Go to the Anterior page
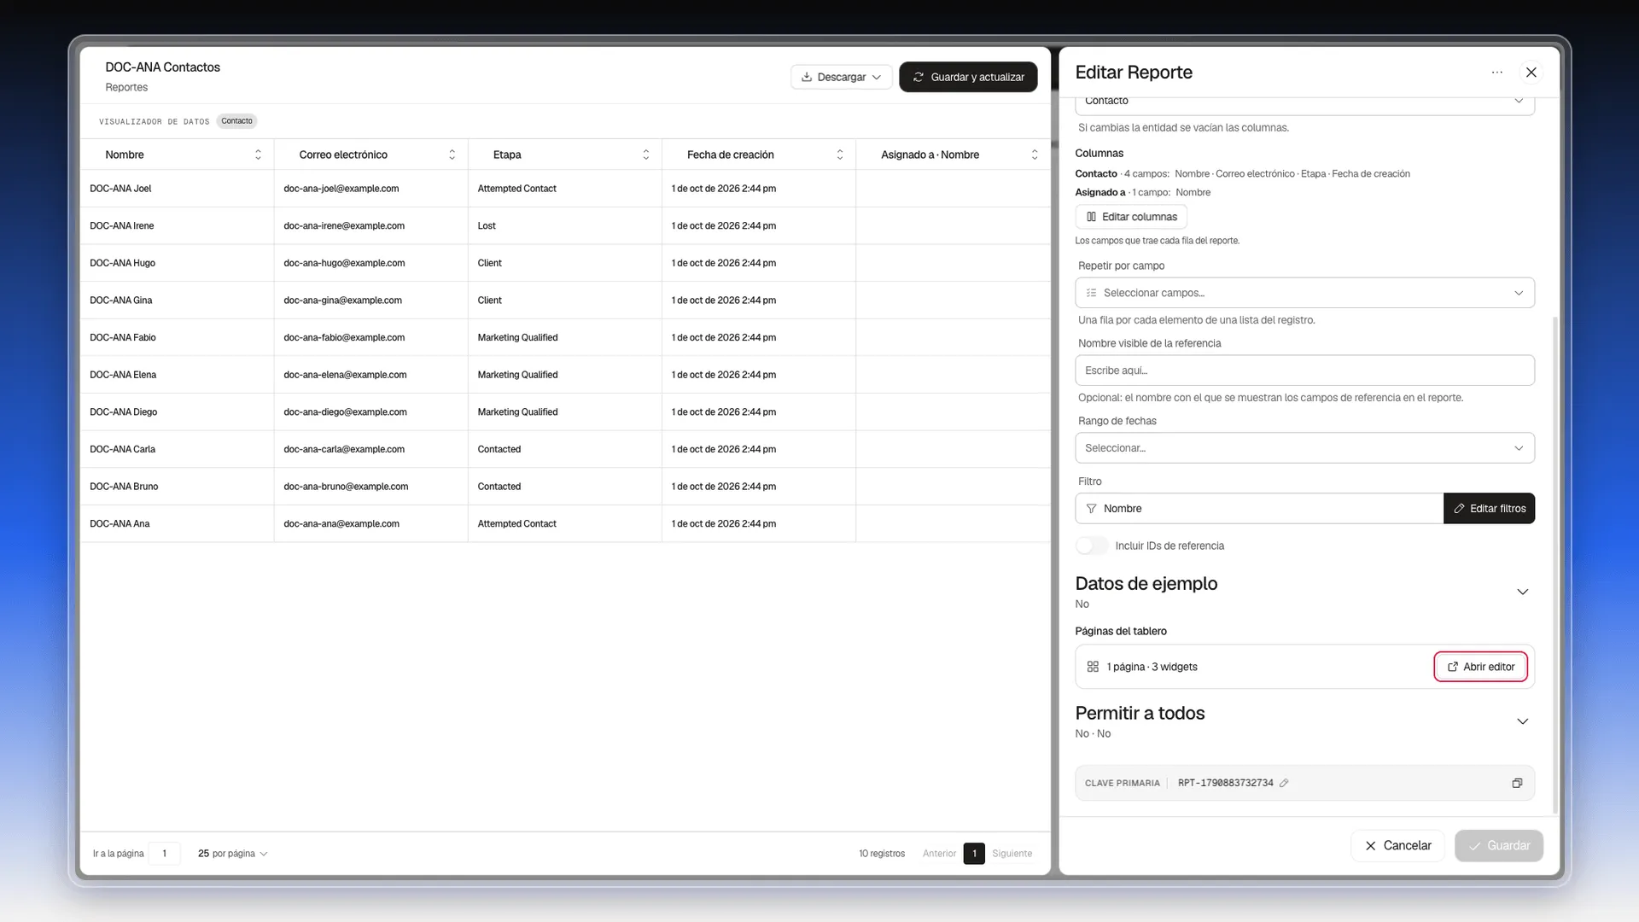Image resolution: width=1639 pixels, height=922 pixels. tap(939, 854)
